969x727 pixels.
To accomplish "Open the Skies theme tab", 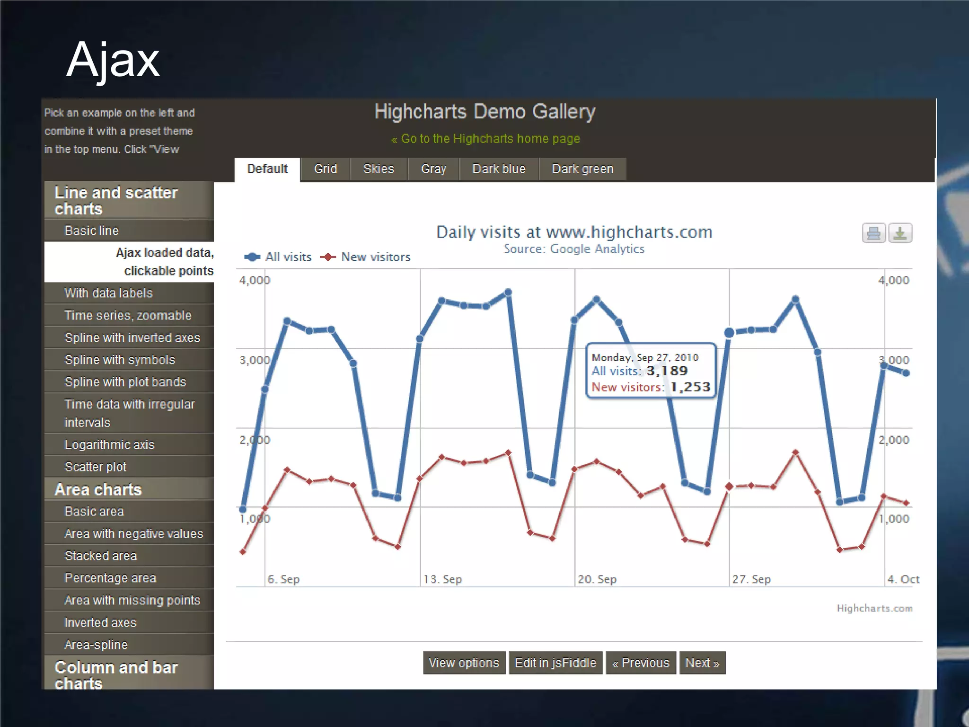I will click(x=379, y=169).
